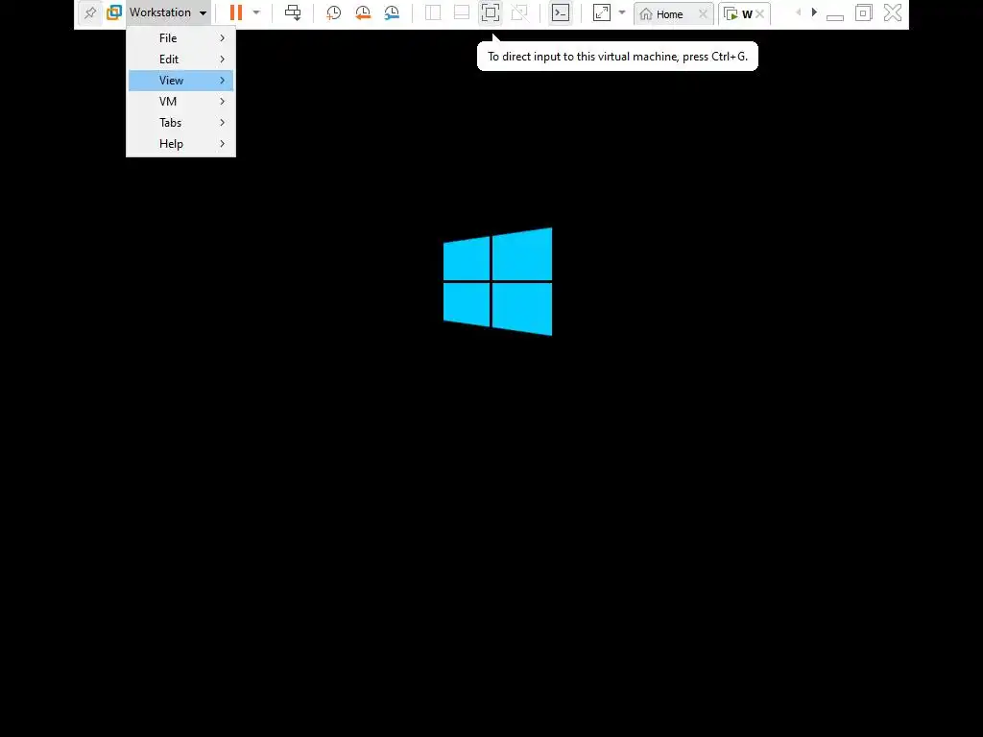This screenshot has height=737, width=983.
Task: Expand the stretch guest options arrow
Action: tap(622, 12)
